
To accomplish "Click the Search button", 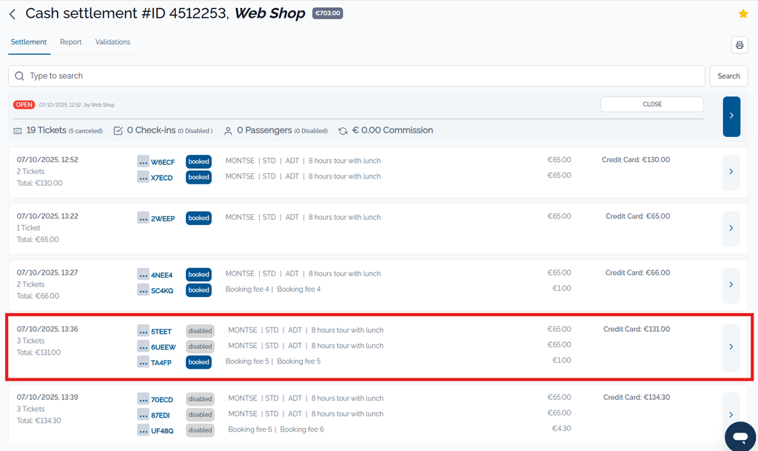I will point(728,76).
